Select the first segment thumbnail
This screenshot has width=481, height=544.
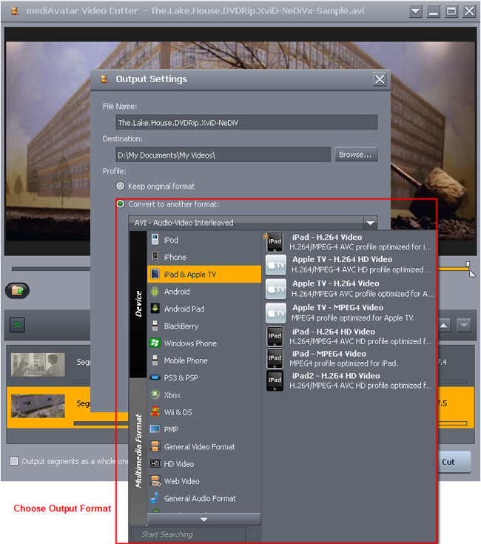(x=38, y=365)
